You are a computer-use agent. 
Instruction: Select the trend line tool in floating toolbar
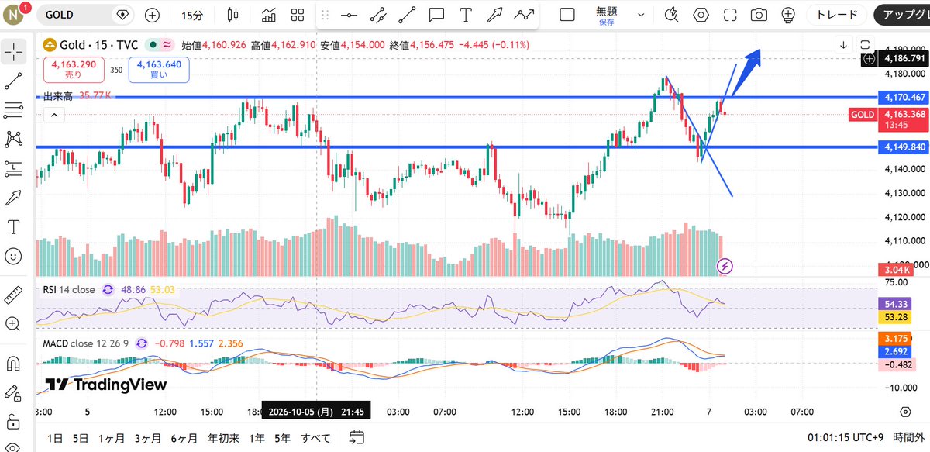click(x=407, y=15)
